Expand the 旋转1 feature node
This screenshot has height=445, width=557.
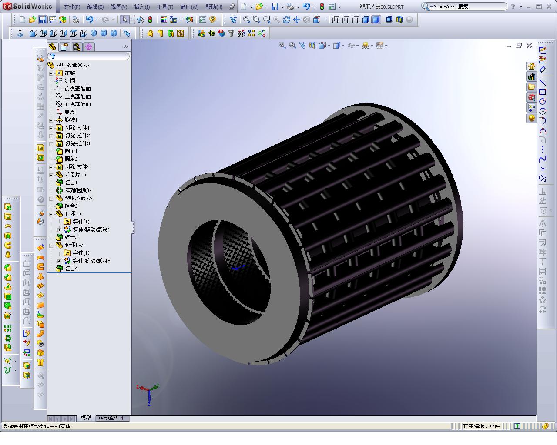51,120
